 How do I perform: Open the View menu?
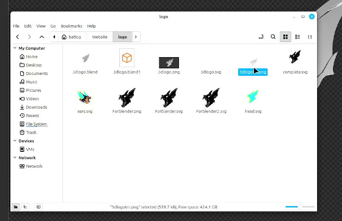[41, 26]
